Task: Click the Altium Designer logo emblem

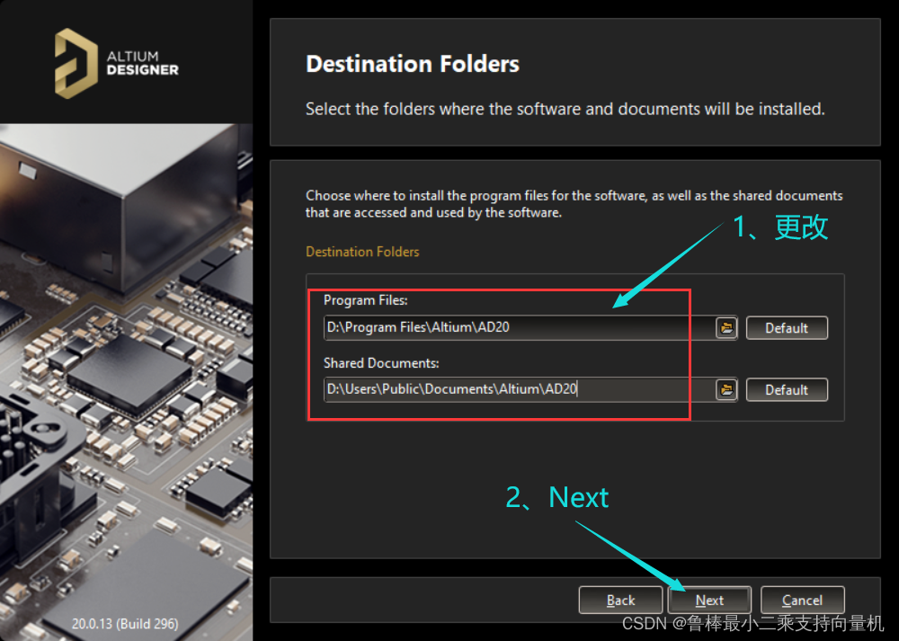Action: pos(76,63)
